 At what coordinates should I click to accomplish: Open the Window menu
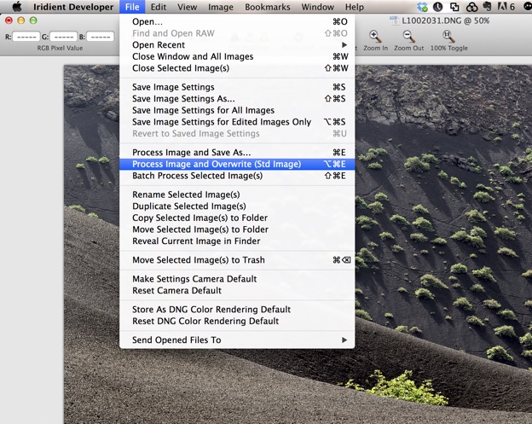317,7
